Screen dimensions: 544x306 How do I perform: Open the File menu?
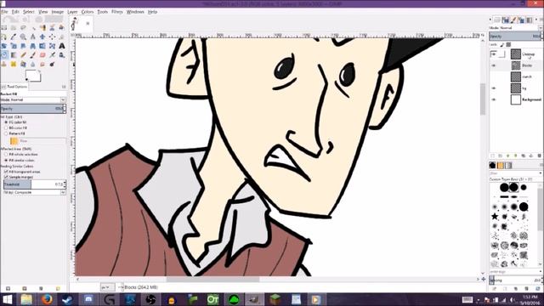[4, 12]
